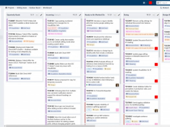
Task: Click the horizontal scrollbar at bottom of board
Action: coord(50,126)
